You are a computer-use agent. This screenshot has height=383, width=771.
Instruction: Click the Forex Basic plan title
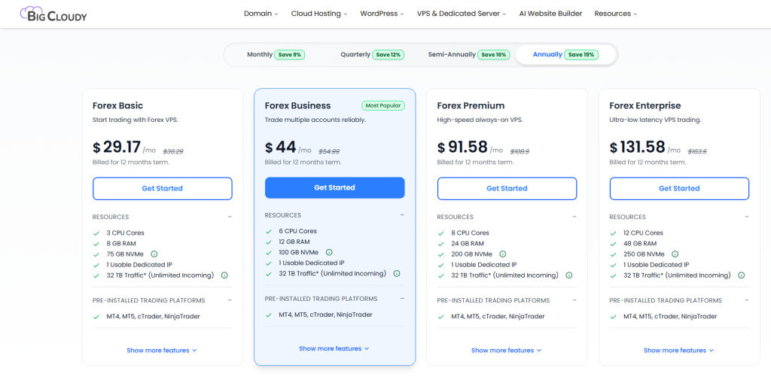[x=117, y=105]
